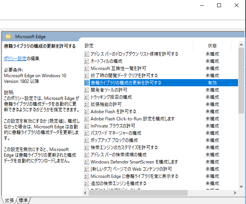The width and height of the screenshot is (246, 204).
Task: Click policy icon beside 開発者ツールの許可
Action: click(86, 90)
